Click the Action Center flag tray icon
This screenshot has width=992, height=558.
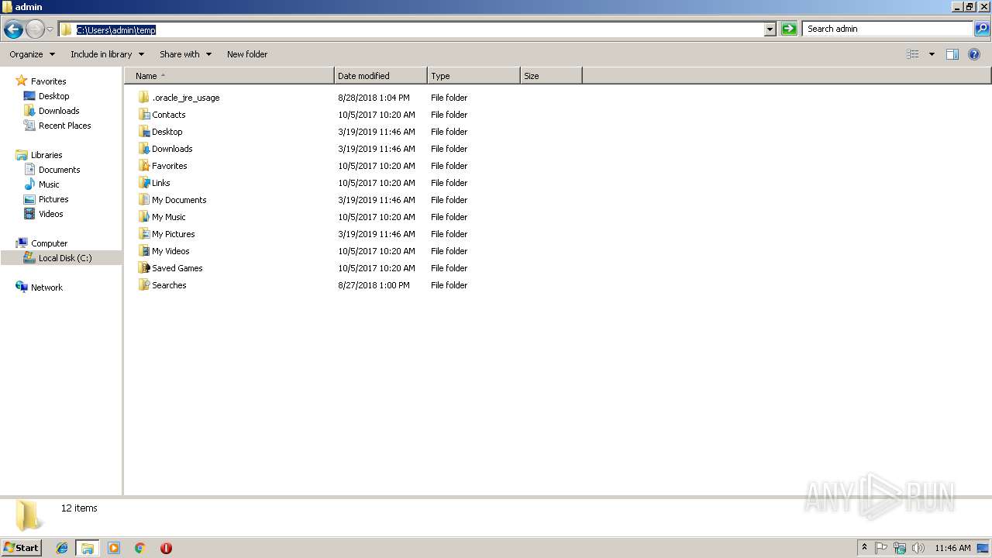[x=881, y=548]
